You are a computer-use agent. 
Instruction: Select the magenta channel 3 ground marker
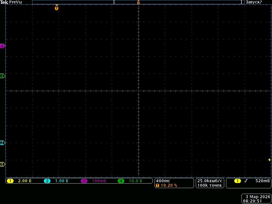click(2, 46)
